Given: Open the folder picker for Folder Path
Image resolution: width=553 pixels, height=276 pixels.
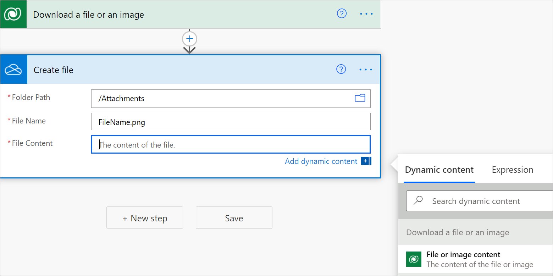Looking at the screenshot, I should tap(360, 98).
